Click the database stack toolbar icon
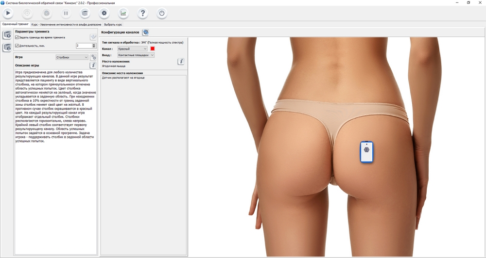This screenshot has height=258, width=486. pyautogui.click(x=85, y=13)
